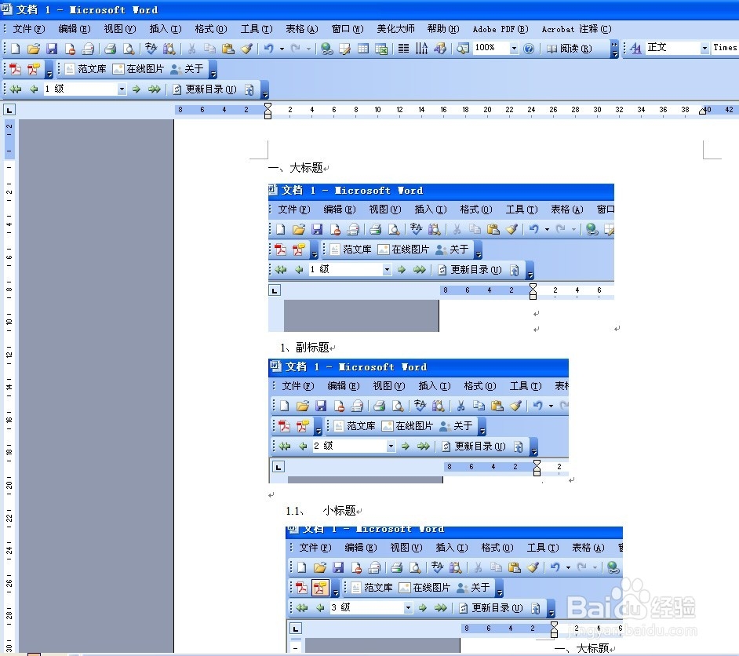
Task: Activate the Format Painter brush
Action: [246, 49]
